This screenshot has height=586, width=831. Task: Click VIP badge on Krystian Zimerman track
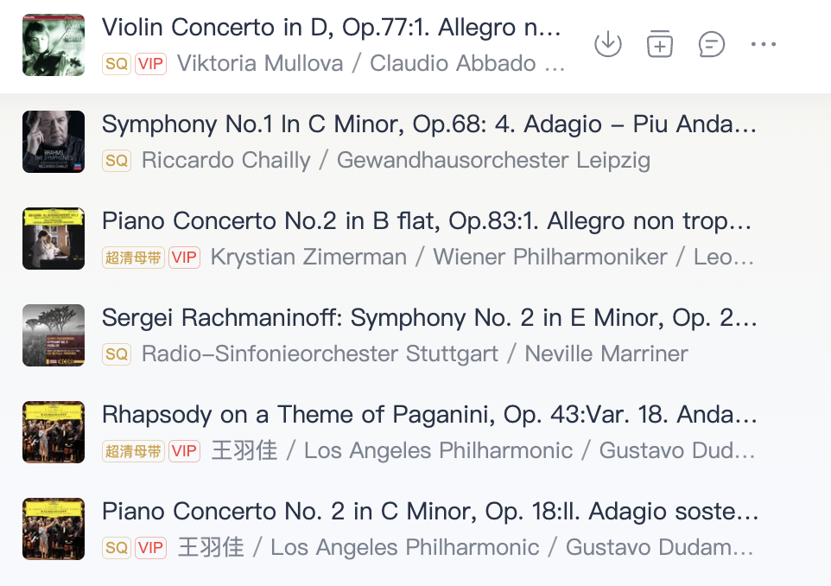pos(185,258)
